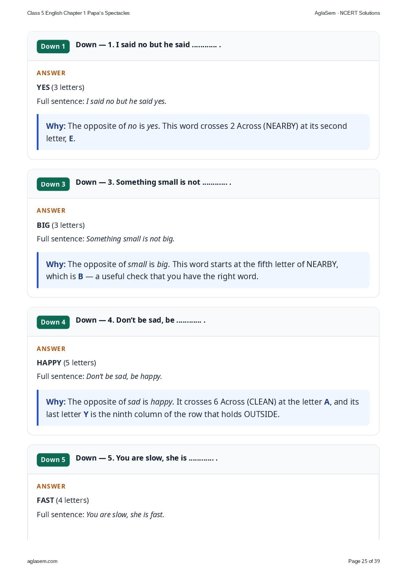
Task: Click the green Down 1 badge
Action: pos(53,46)
